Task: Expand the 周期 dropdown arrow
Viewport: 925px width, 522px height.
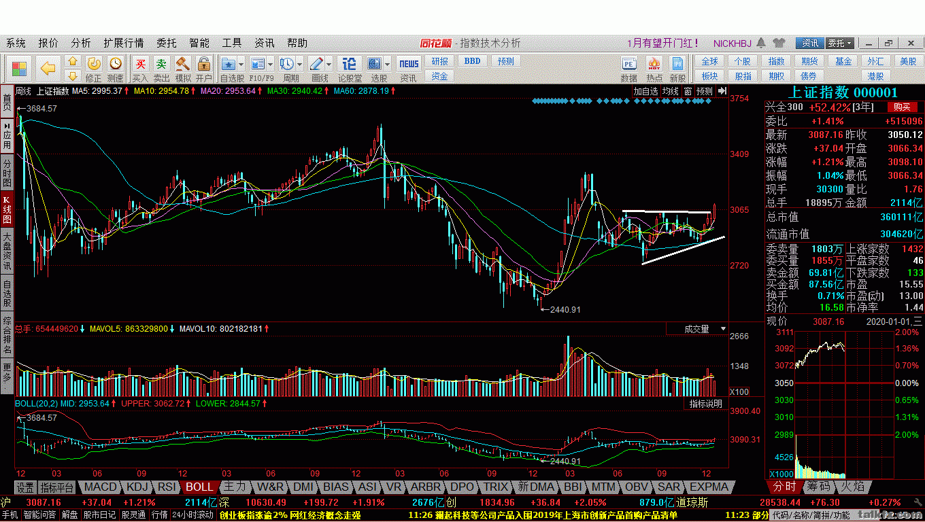Action: point(299,64)
